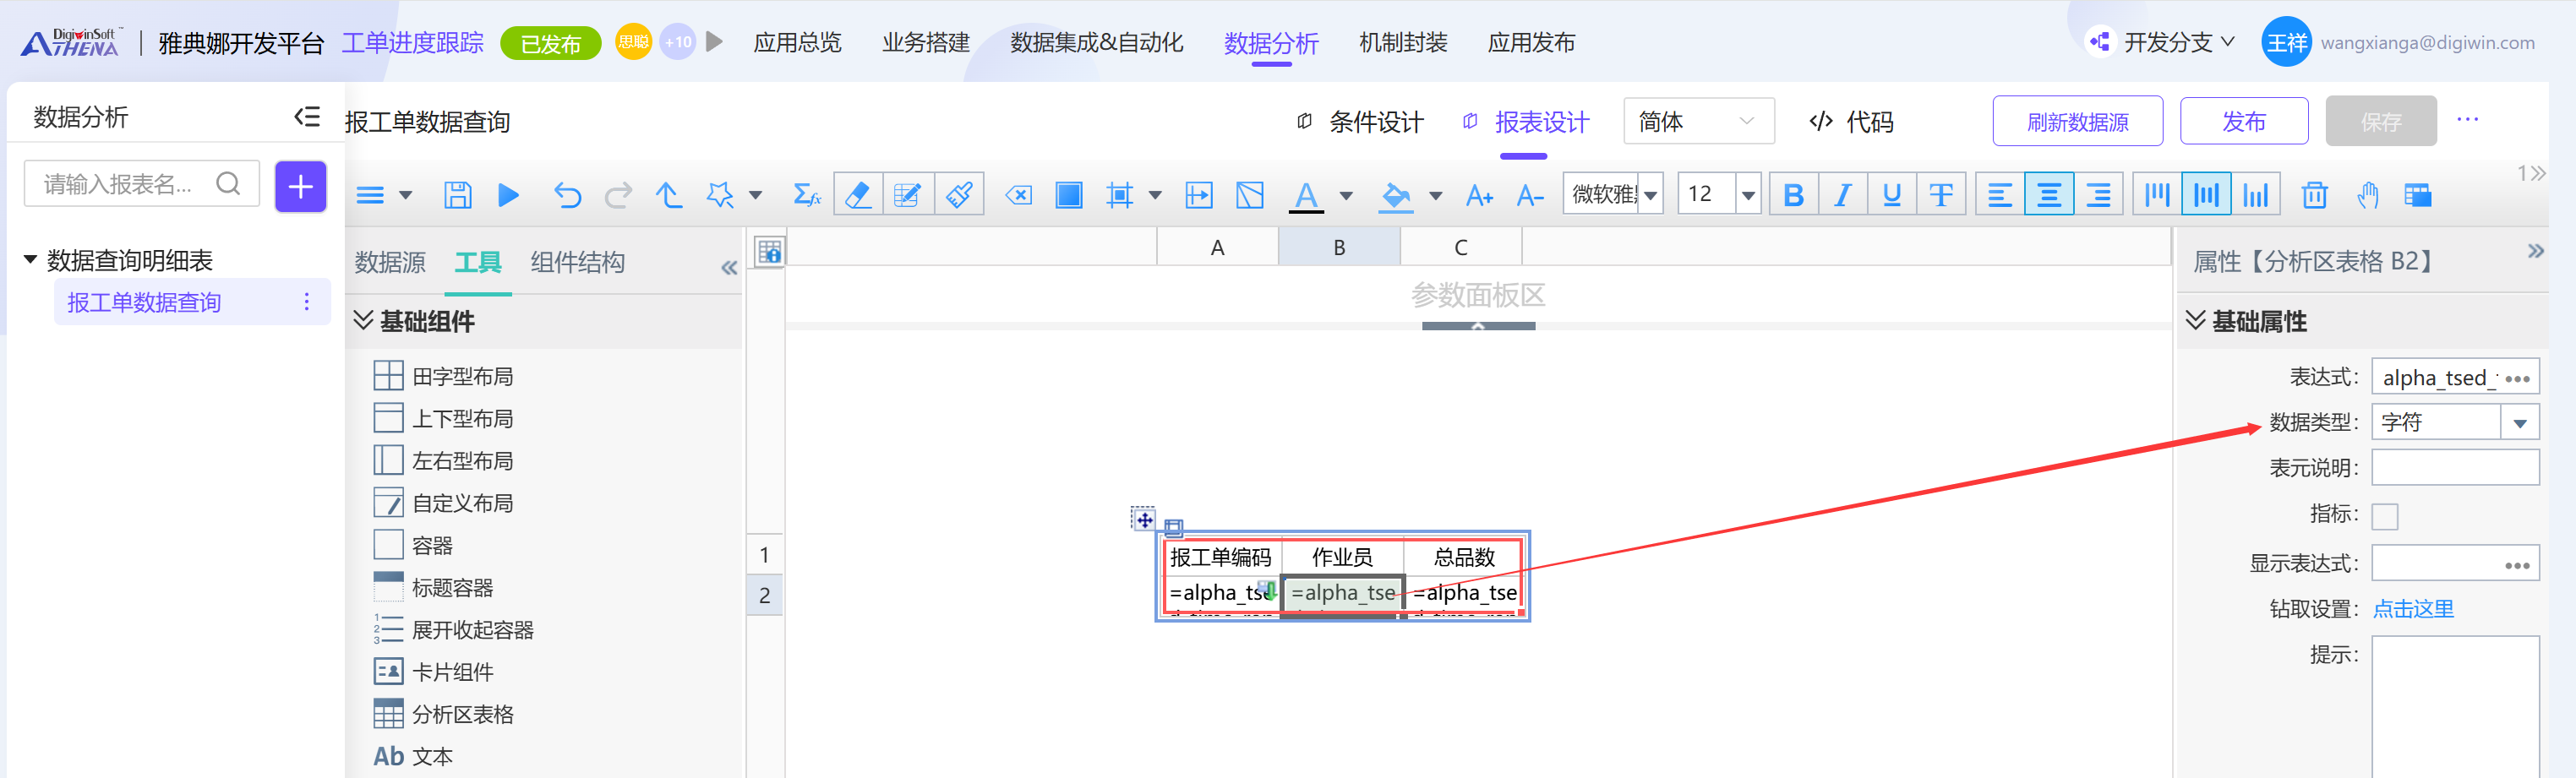This screenshot has height=778, width=2576.
Task: Collapse the 数据分析 sidebar panel
Action: click(306, 117)
